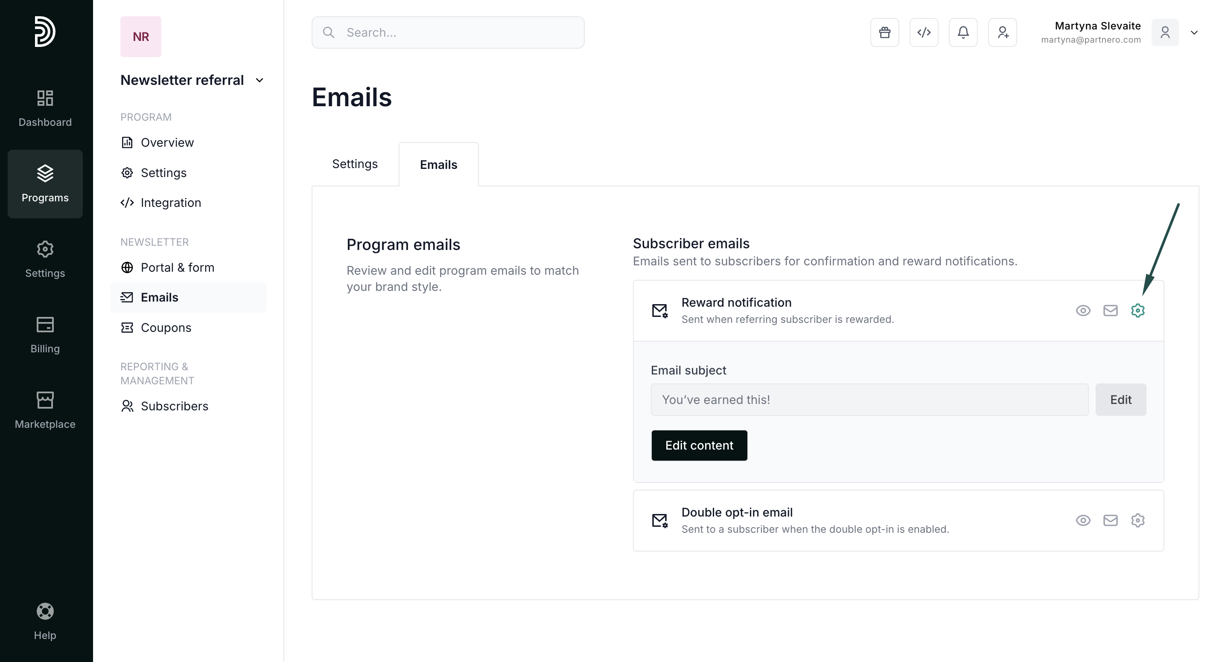
Task: Click the add user icon in header
Action: (1003, 32)
